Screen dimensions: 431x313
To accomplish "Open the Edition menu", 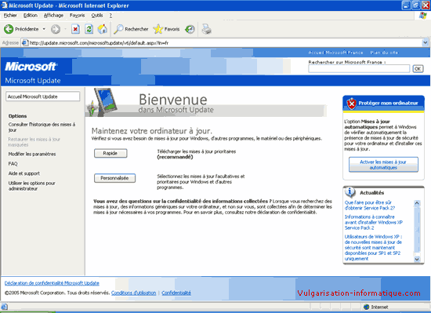I will point(31,16).
